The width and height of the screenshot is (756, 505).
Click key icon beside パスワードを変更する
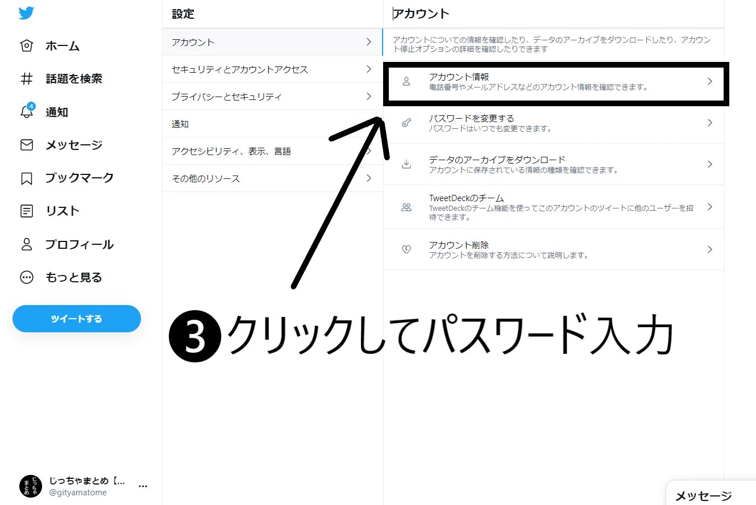click(x=406, y=123)
